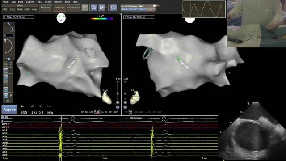286x161 pixels.
Task: Click the second blue side-panel tool icon
Action: [6, 77]
